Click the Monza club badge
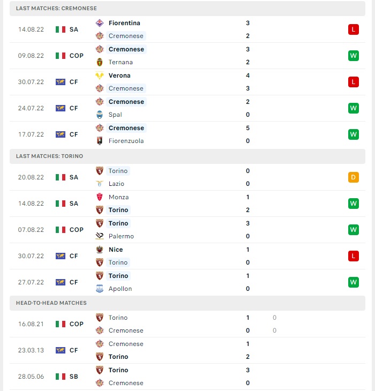Viewport: 375px width, 391px height. click(x=100, y=197)
